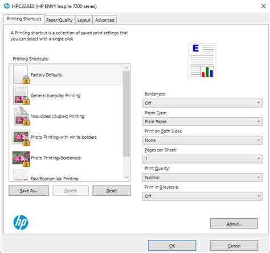Close the printer preferences dialog
270x253 pixels.
(x=264, y=6)
